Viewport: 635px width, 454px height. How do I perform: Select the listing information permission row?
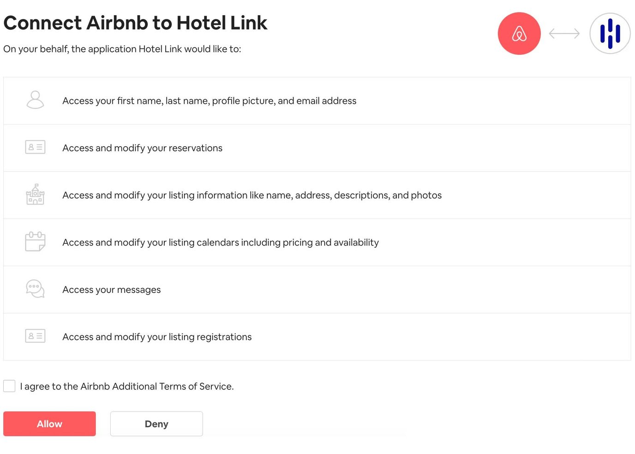317,195
